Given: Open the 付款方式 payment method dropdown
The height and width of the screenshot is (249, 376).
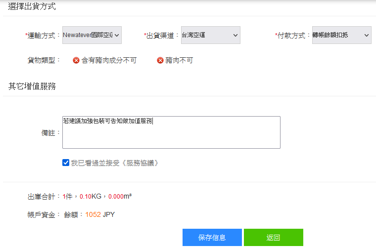Looking at the screenshot, I should [341, 35].
